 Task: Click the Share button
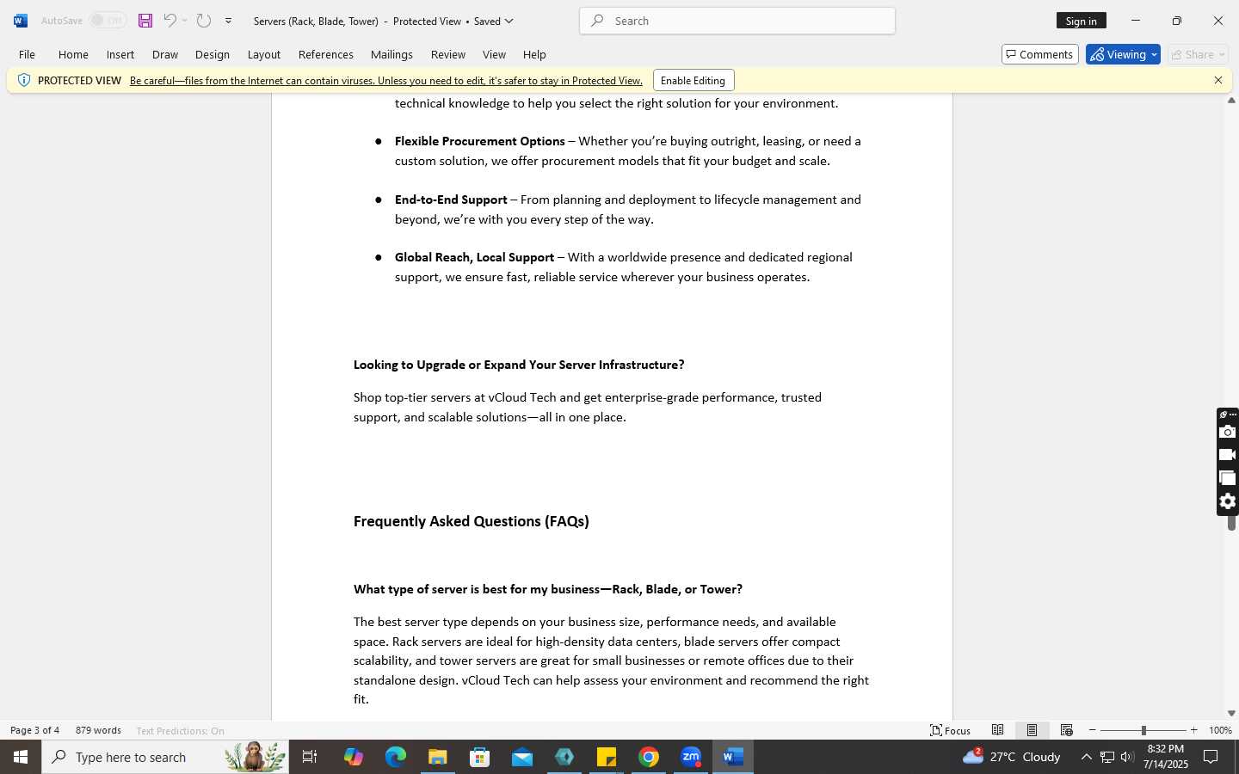(1198, 54)
